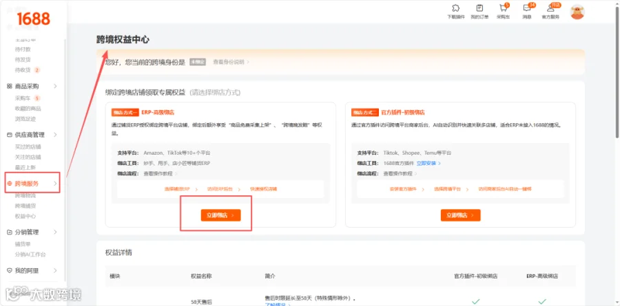The height and width of the screenshot is (306, 620).
Task: Open the 消息 message icon
Action: tap(527, 8)
